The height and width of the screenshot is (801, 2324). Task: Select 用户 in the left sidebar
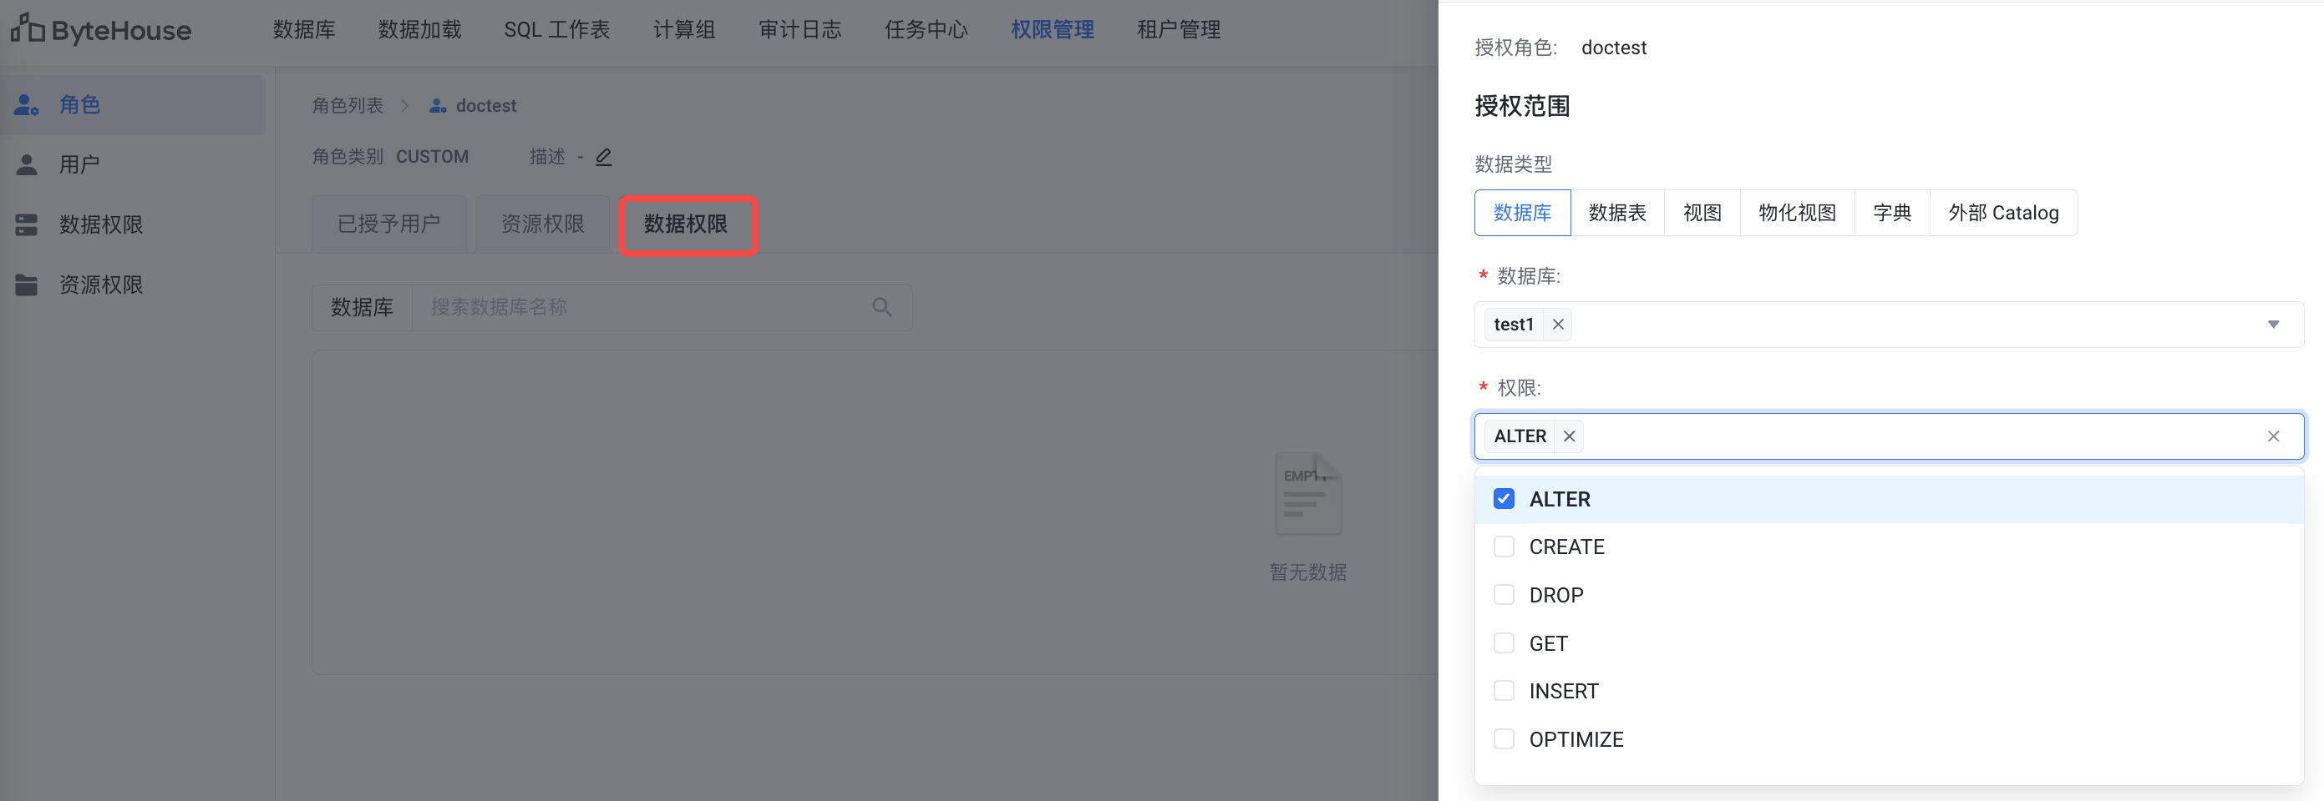(133, 165)
